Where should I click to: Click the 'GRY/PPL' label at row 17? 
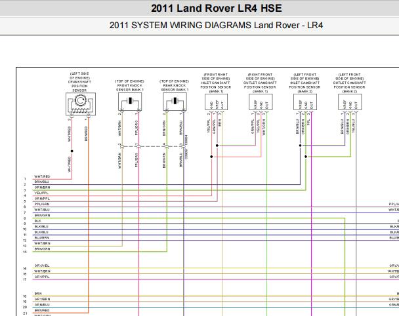42,277
